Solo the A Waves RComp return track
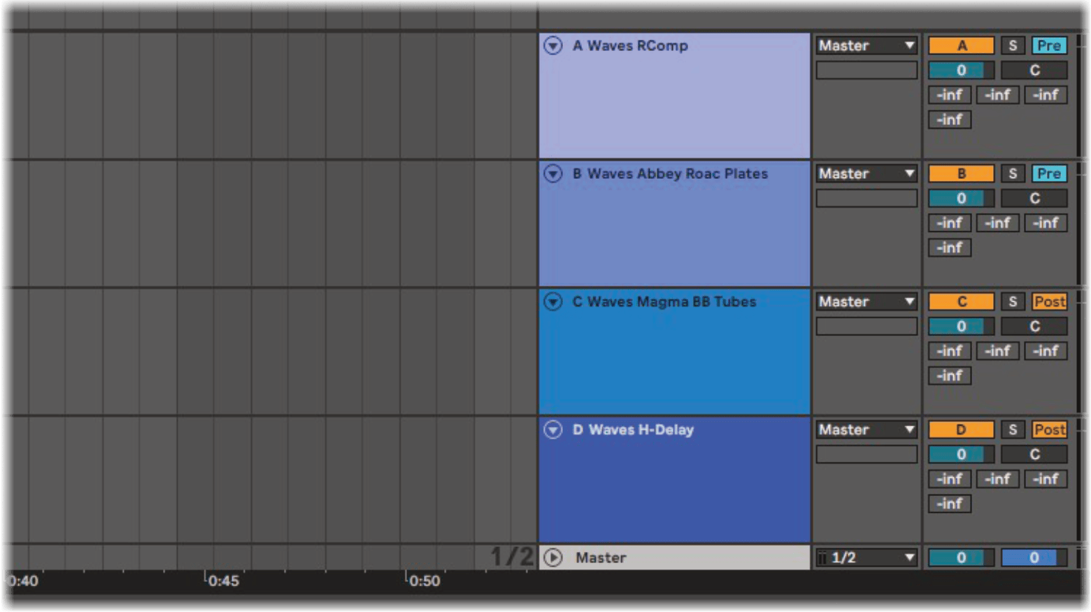This screenshot has width=1091, height=612. [1013, 45]
